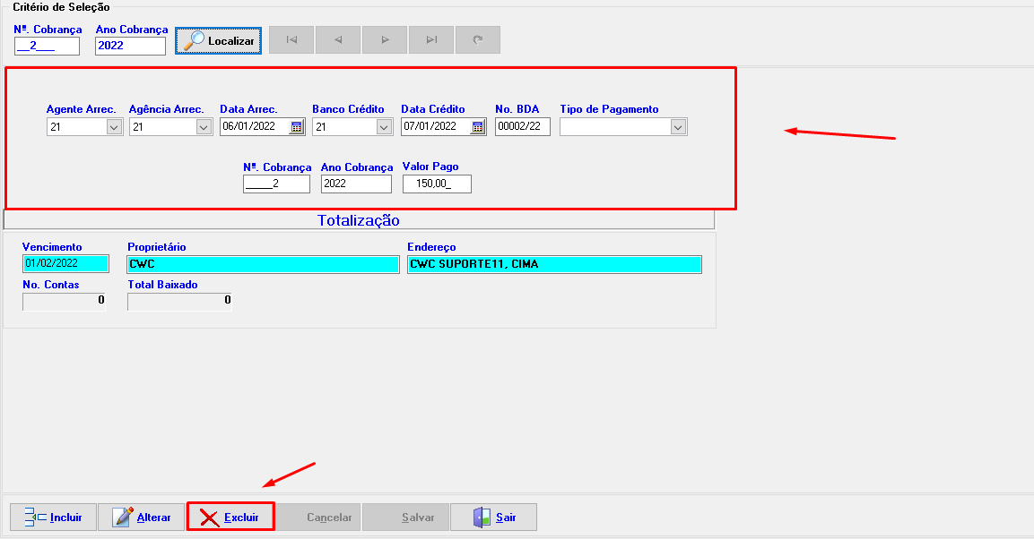Image resolution: width=1034 pixels, height=539 pixels.
Task: Click the Proprietário field showing CWC
Action: pos(263,264)
